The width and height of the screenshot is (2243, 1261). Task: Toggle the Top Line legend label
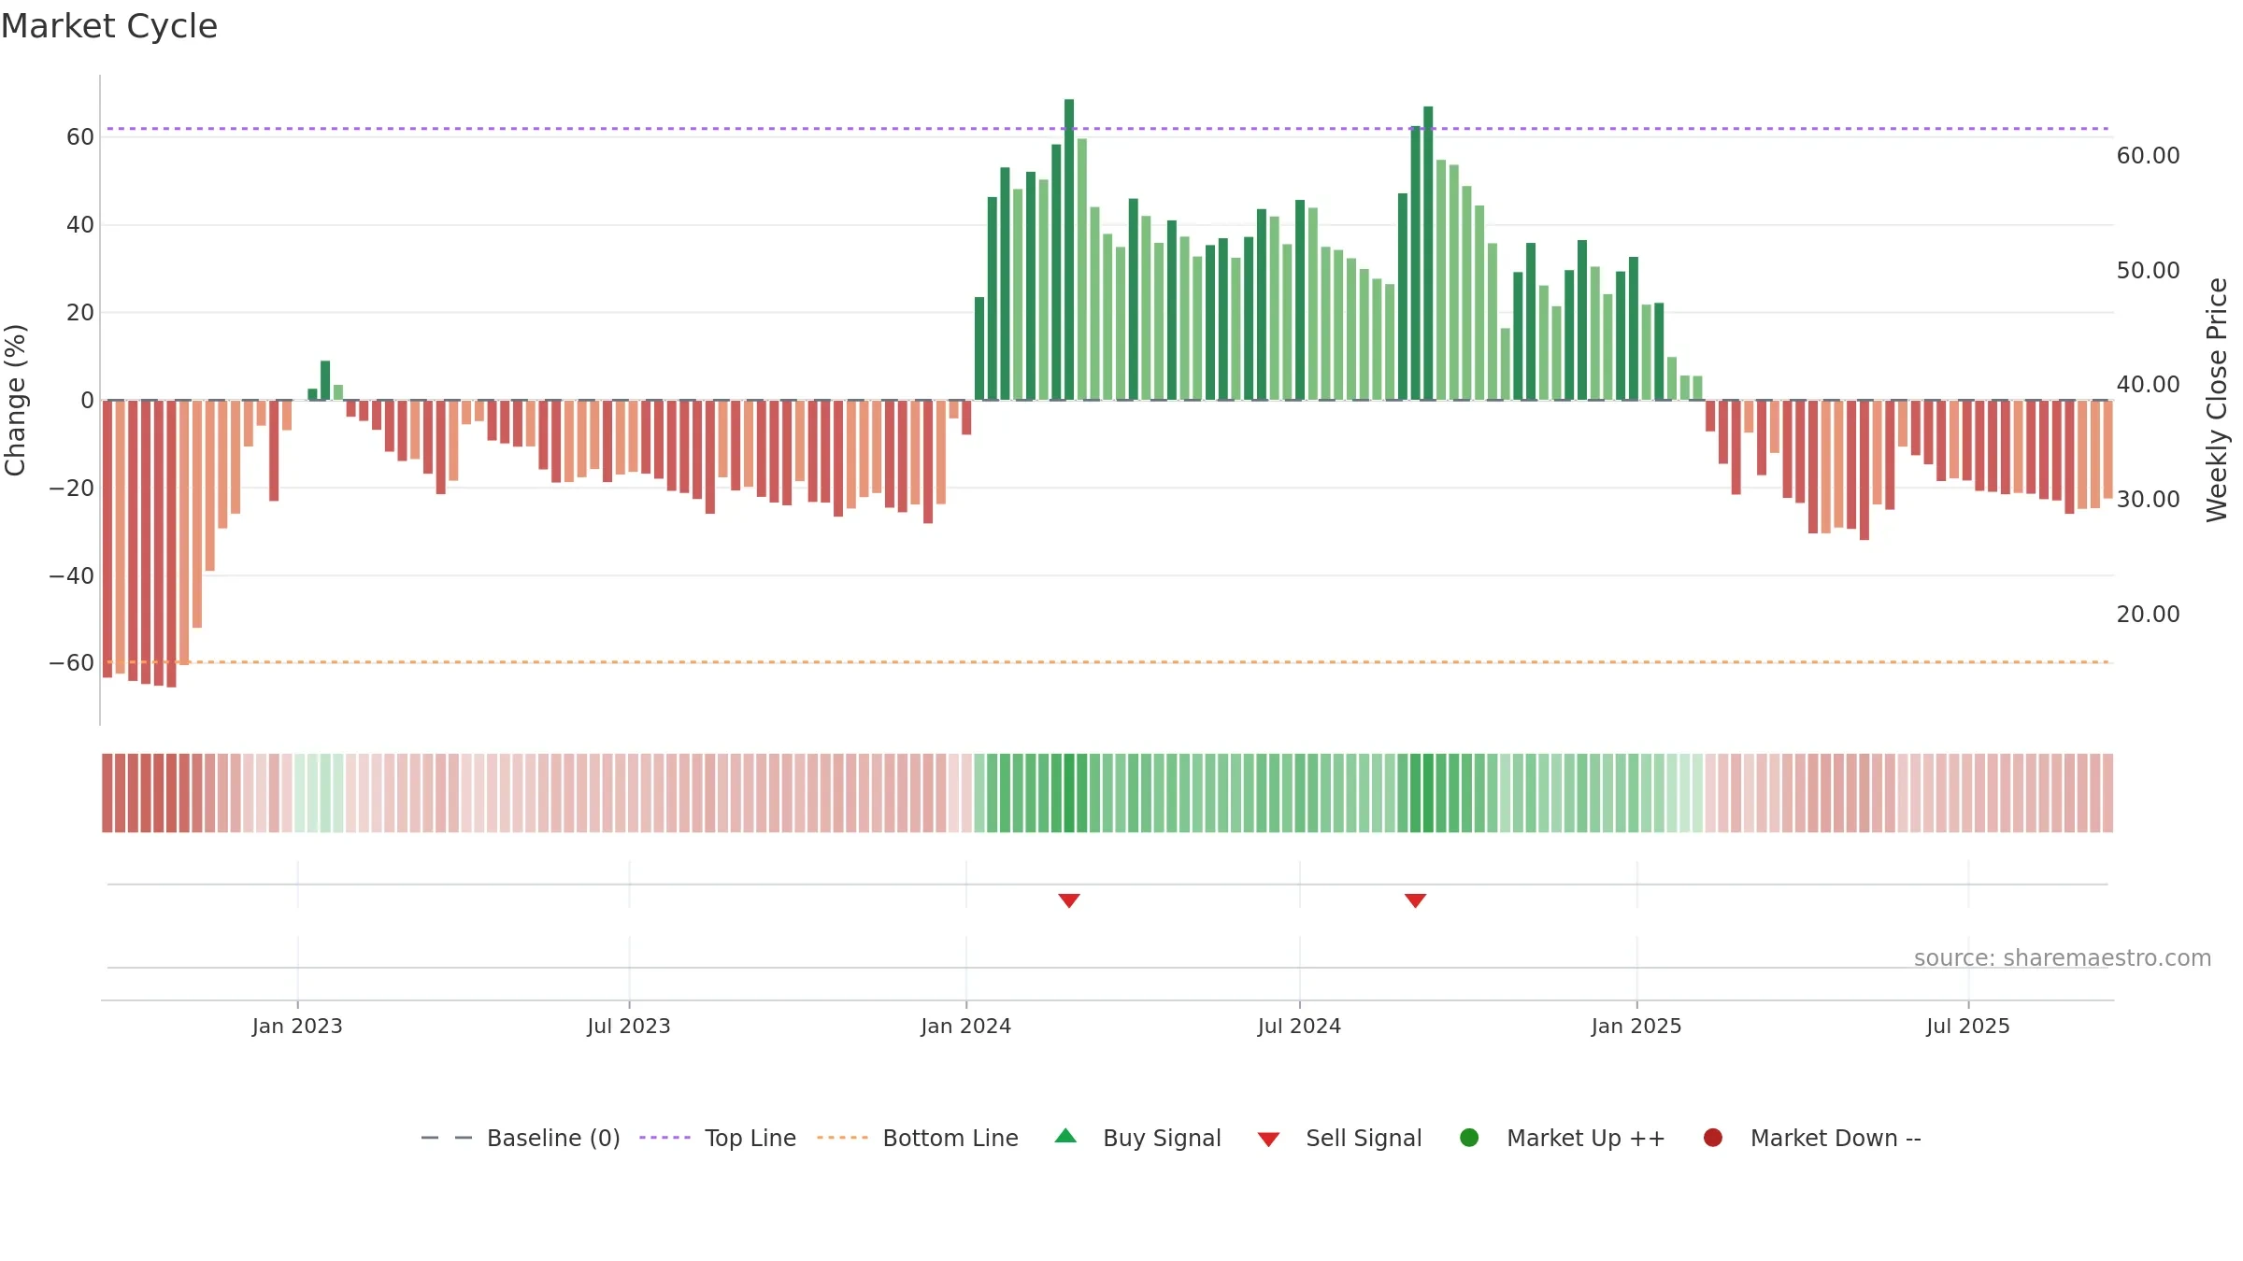click(x=750, y=1138)
